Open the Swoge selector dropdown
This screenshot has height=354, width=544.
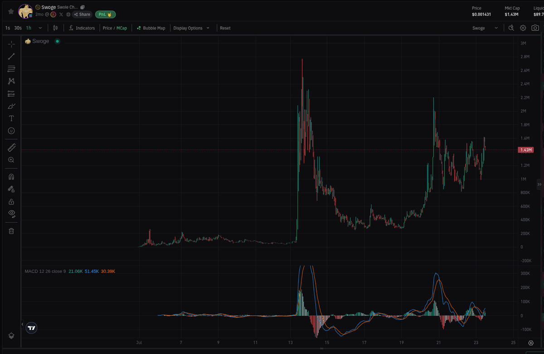point(485,28)
